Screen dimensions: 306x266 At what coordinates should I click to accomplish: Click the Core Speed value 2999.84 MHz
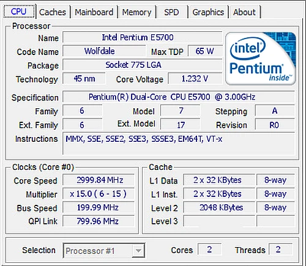pos(99,180)
